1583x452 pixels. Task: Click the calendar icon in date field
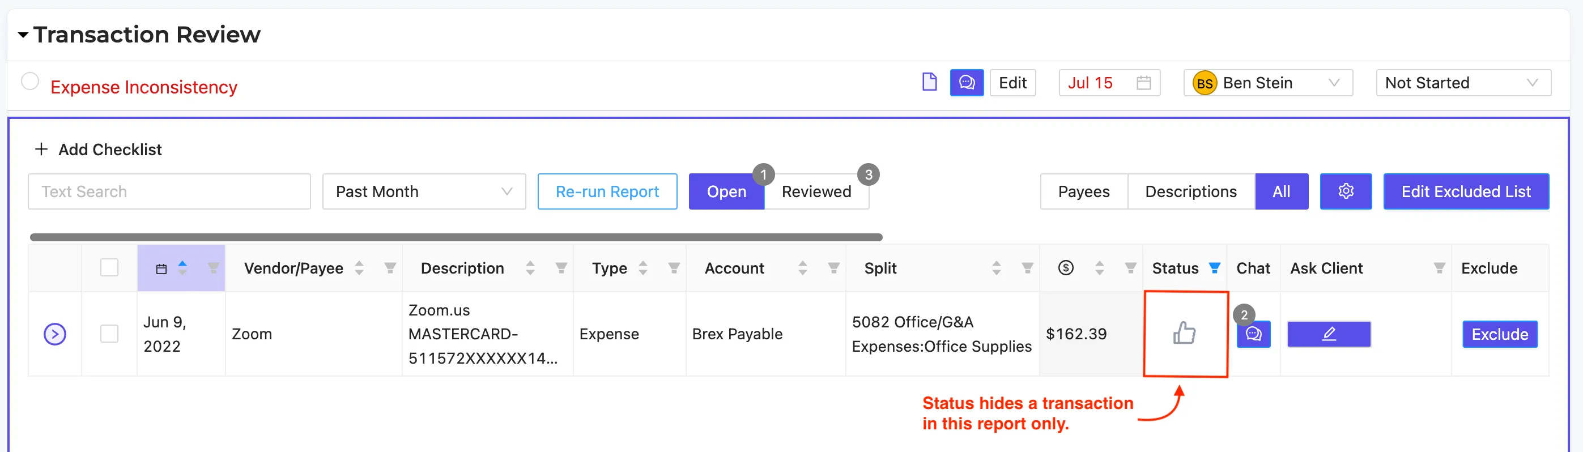pyautogui.click(x=1143, y=82)
